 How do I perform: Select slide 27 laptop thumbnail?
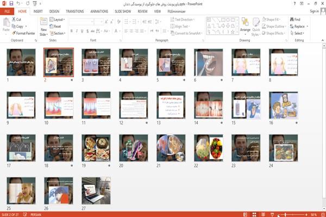[96, 190]
